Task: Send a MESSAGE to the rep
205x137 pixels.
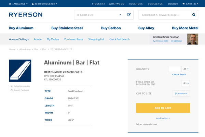Action: (176, 41)
